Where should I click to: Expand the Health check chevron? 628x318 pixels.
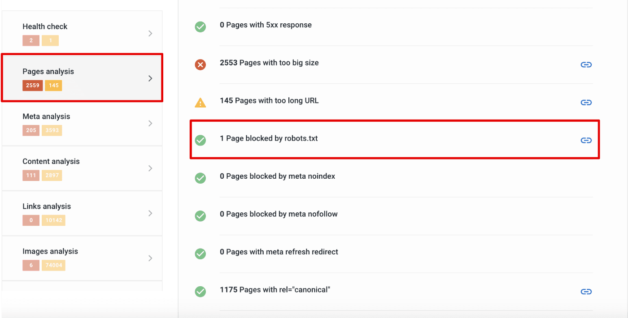150,34
